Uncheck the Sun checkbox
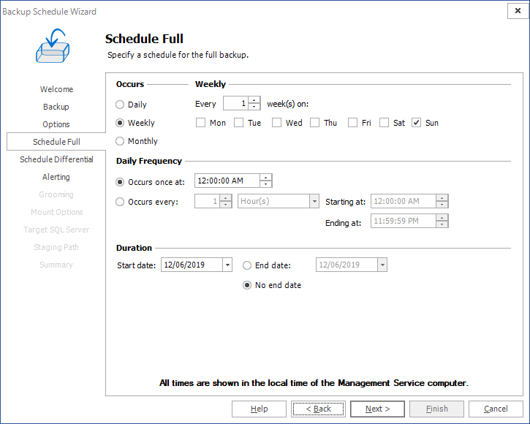The height and width of the screenshot is (424, 530). pyautogui.click(x=417, y=123)
